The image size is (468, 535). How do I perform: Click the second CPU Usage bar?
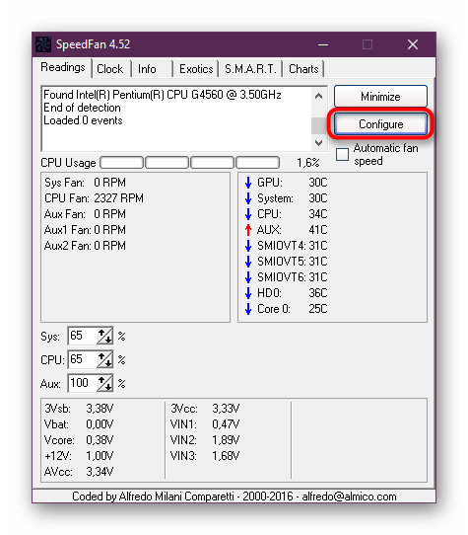[167, 163]
